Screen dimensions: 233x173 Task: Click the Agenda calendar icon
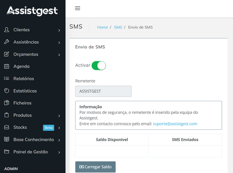[6, 66]
